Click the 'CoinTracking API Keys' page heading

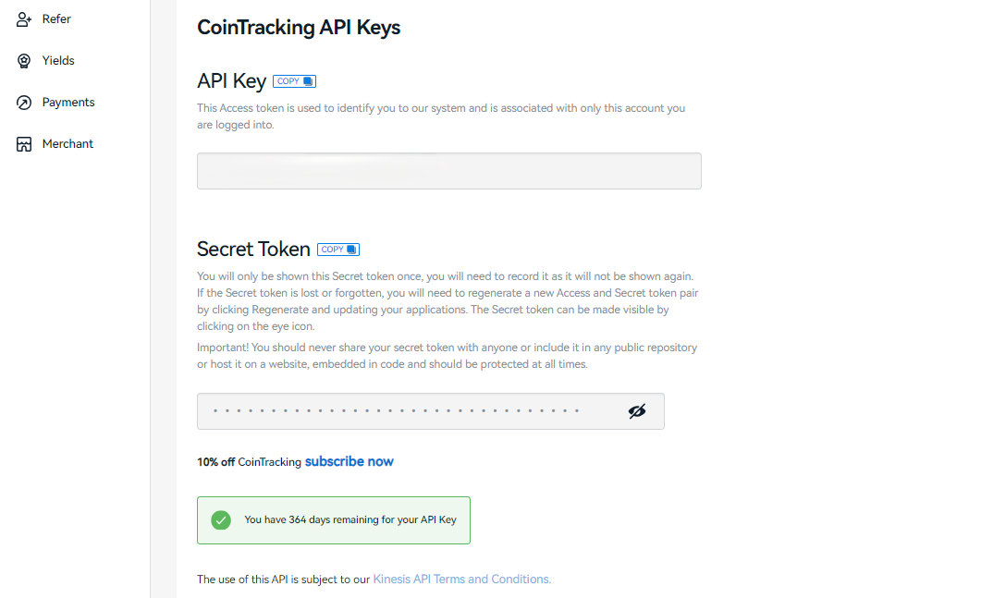pyautogui.click(x=299, y=28)
